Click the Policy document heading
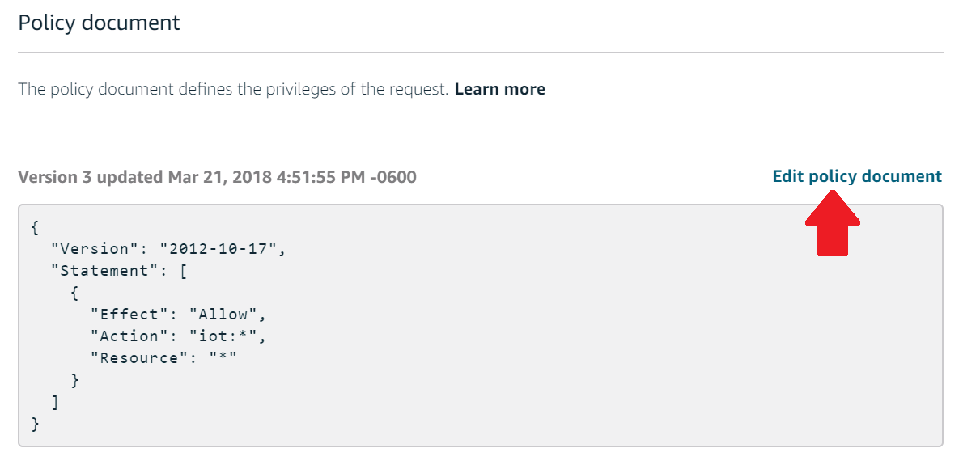 click(x=99, y=23)
